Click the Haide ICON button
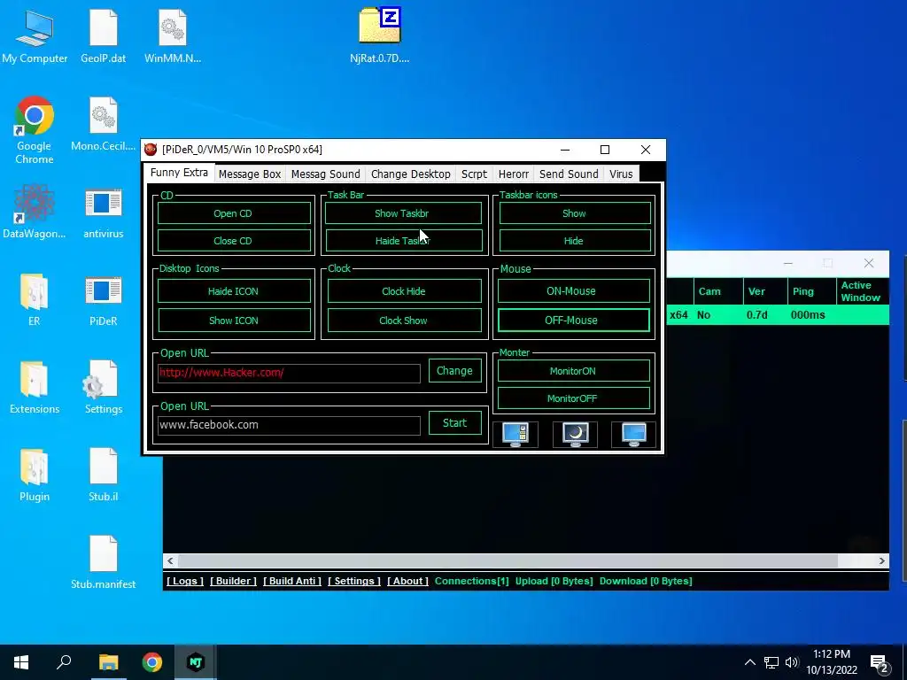This screenshot has width=907, height=680. pyautogui.click(x=234, y=291)
